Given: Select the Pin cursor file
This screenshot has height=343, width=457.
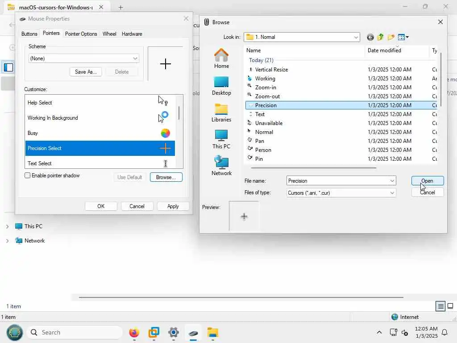Looking at the screenshot, I should 259,159.
